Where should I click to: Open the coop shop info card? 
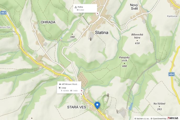69,89
